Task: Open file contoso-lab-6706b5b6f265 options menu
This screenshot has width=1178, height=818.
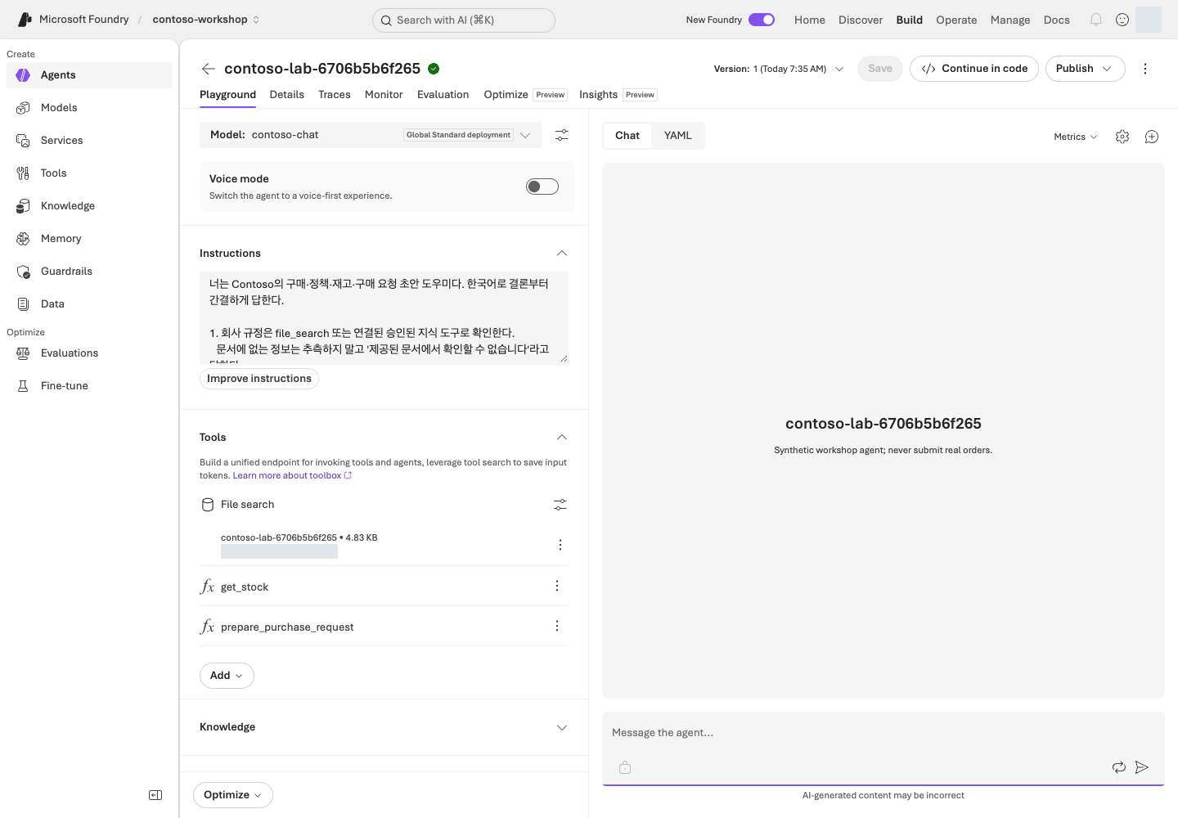Action: click(560, 545)
